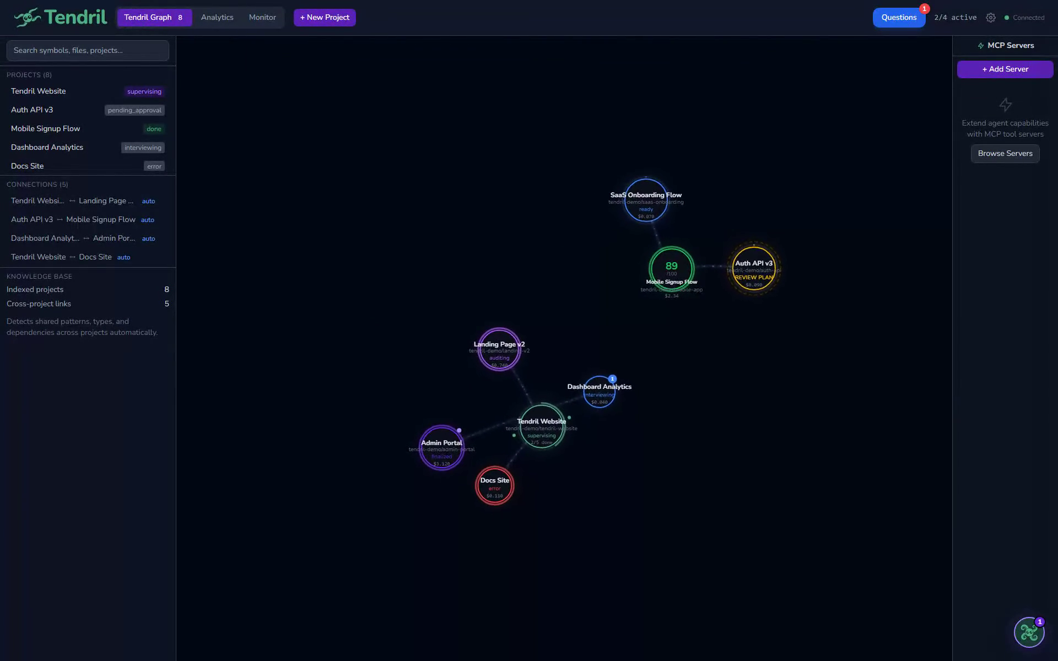Select the Docs Site error node
This screenshot has width=1058, height=661.
(x=494, y=485)
